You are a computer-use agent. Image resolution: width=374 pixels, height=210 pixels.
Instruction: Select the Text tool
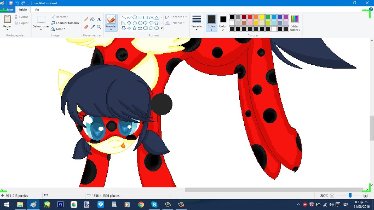point(99,20)
